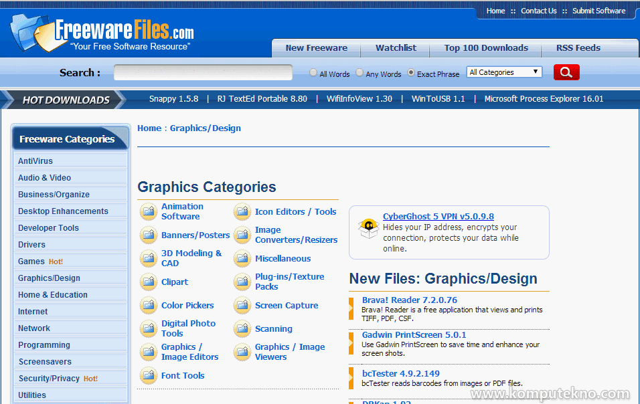Click the folder icon beside Screen Capture

point(242,306)
